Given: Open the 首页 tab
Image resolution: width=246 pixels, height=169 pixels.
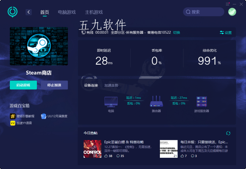Looking at the screenshot, I should pyautogui.click(x=45, y=12).
